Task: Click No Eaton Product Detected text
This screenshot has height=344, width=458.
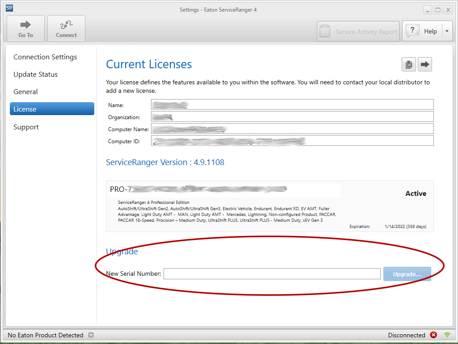Action: pyautogui.click(x=46, y=335)
